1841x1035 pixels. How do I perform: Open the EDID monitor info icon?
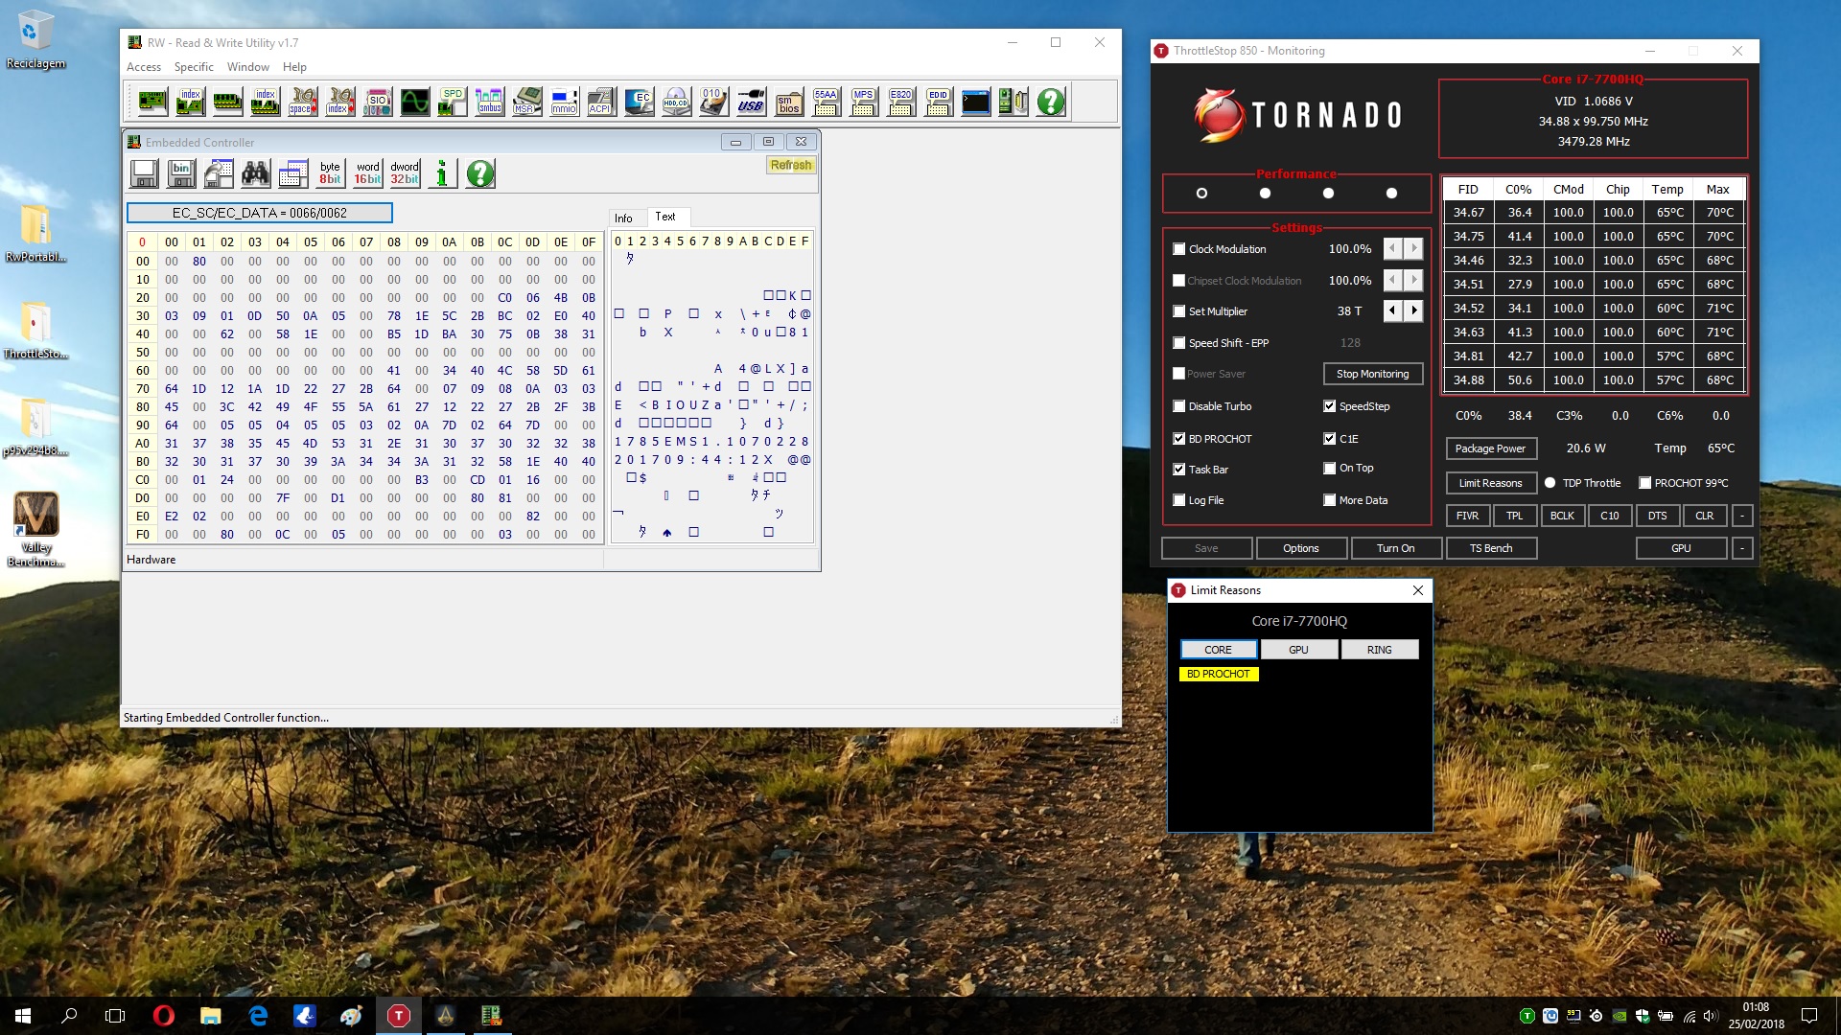pyautogui.click(x=938, y=101)
